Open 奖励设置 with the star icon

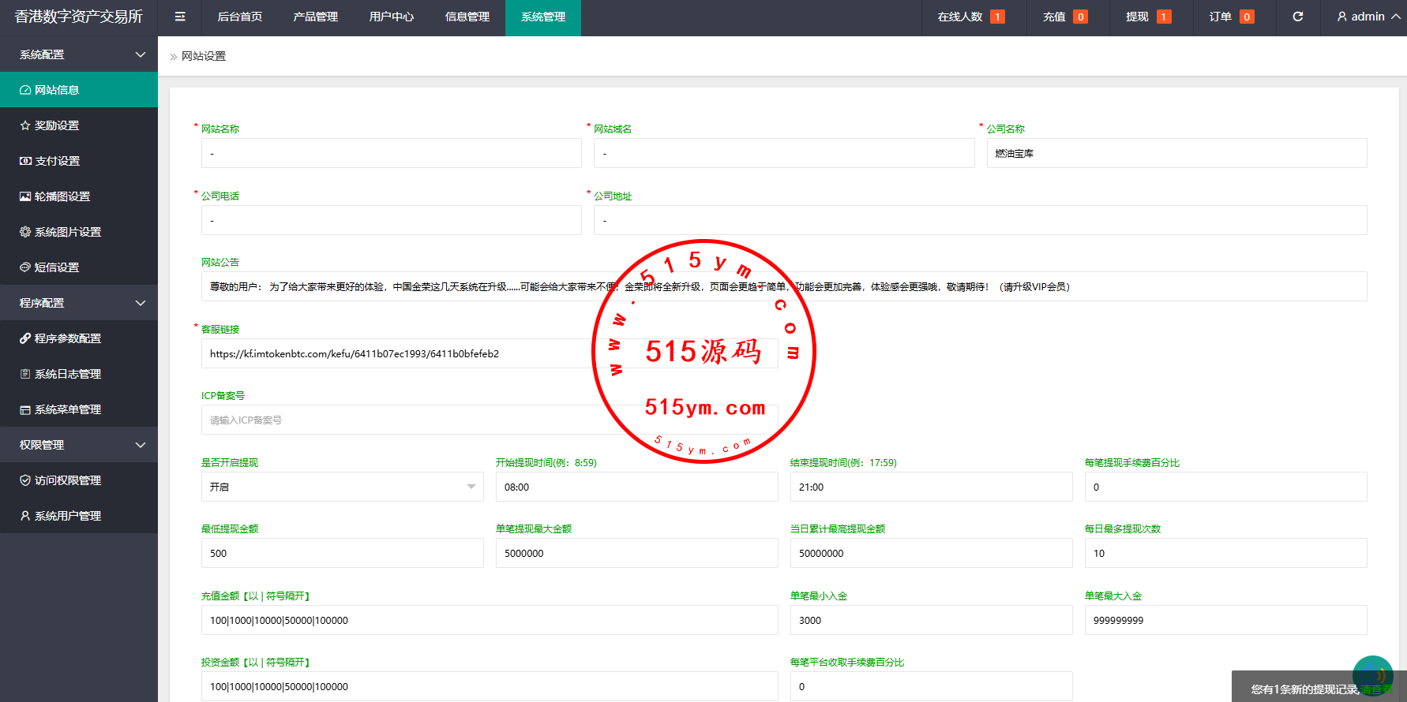(x=57, y=125)
